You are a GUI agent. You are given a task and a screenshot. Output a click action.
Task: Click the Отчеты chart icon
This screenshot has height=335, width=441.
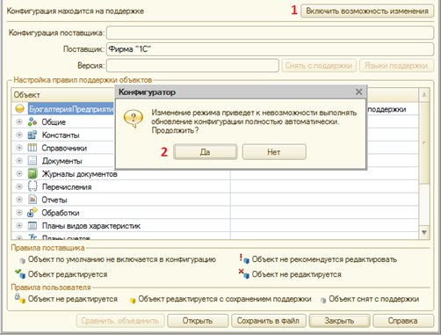[33, 200]
